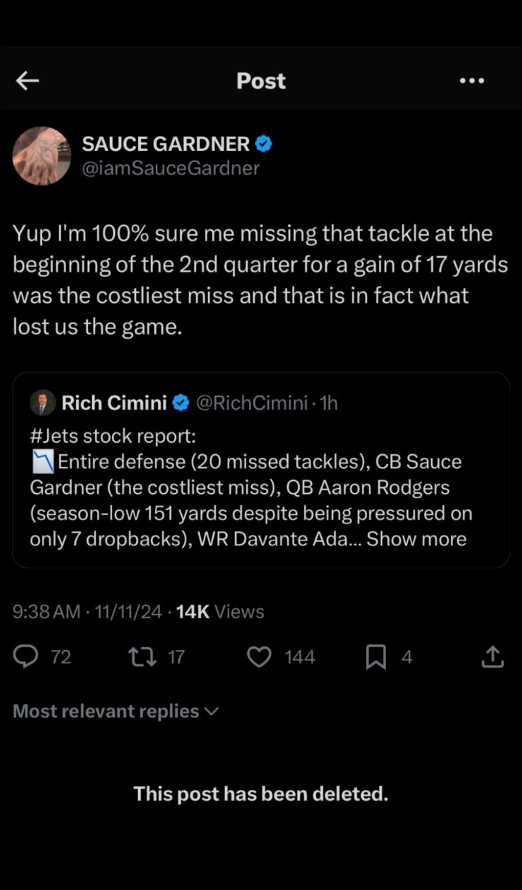Click the 9:38 AM timestamp
The image size is (522, 890).
[x=46, y=612]
